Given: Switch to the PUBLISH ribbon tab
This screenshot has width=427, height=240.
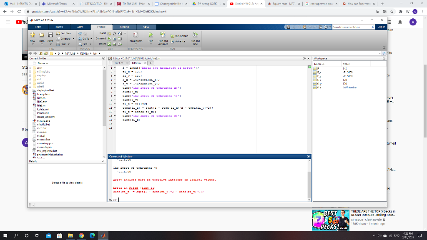Looking at the screenshot, I should [124, 27].
